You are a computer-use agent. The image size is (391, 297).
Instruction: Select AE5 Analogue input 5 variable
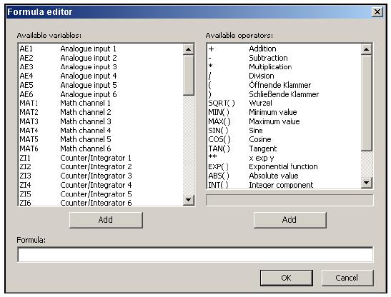(101, 85)
